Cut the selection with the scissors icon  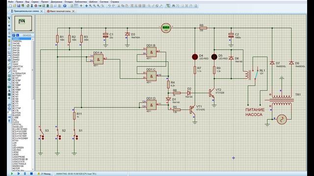(x=119, y=6)
